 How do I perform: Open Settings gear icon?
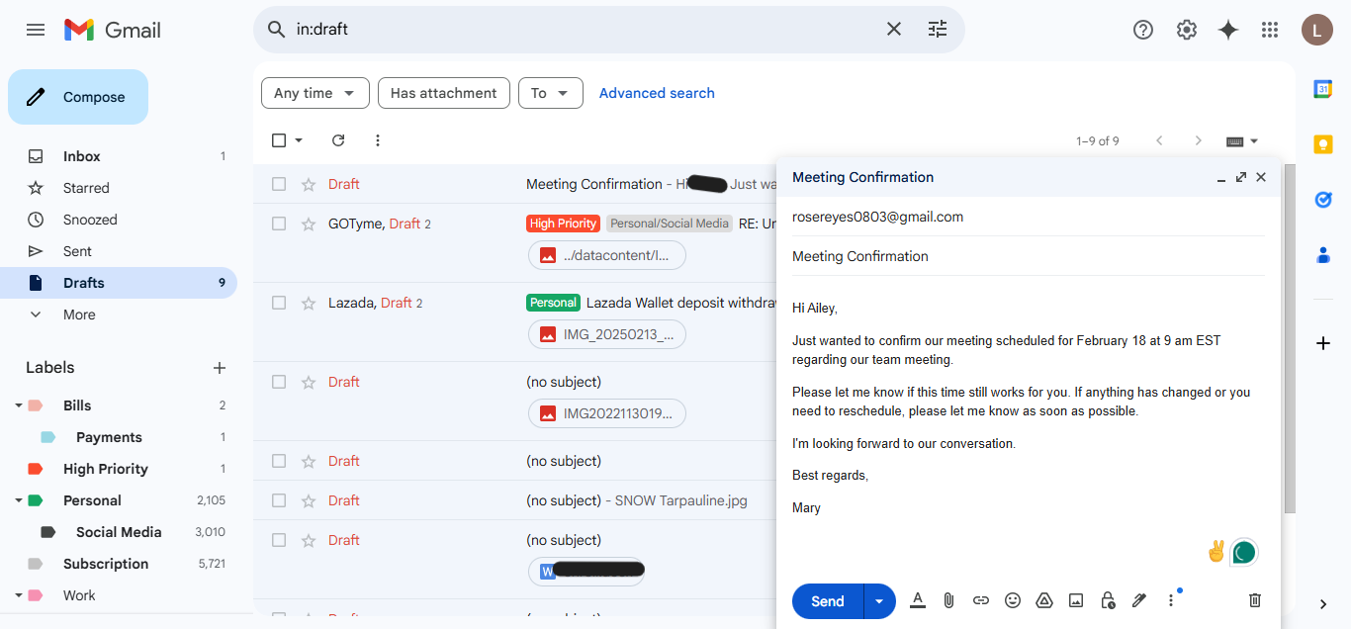(x=1187, y=30)
